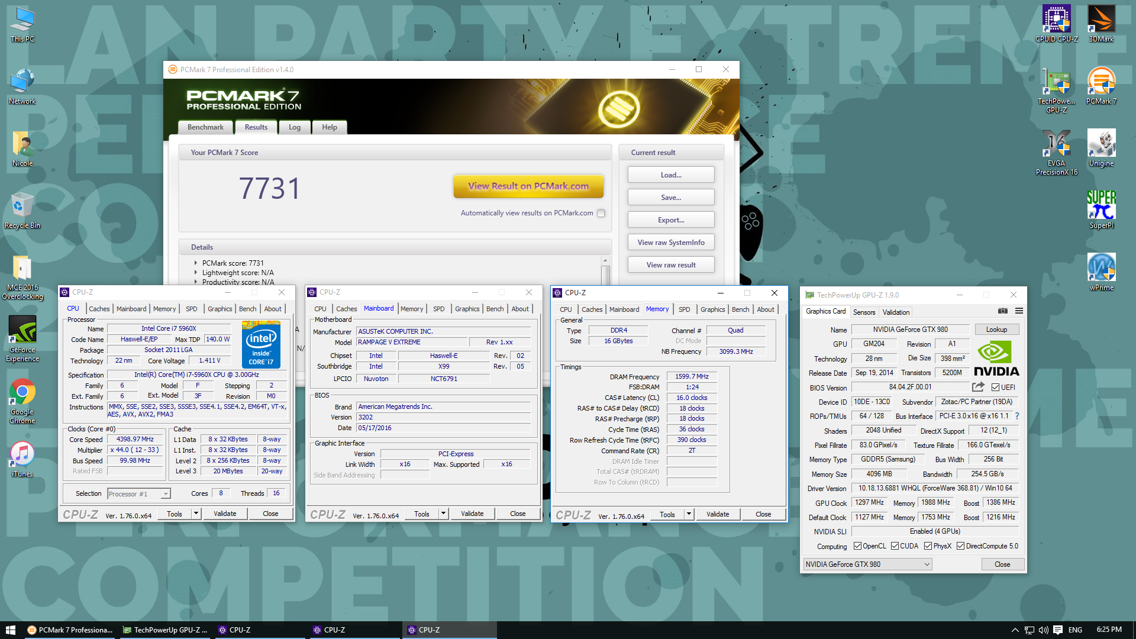Launch wPrime desktop shortcut

pyautogui.click(x=1102, y=273)
